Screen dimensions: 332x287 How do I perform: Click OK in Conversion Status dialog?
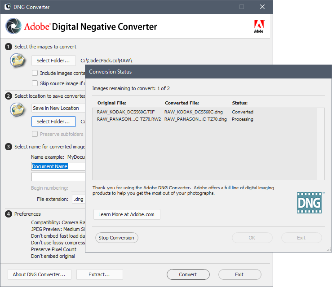click(252, 238)
